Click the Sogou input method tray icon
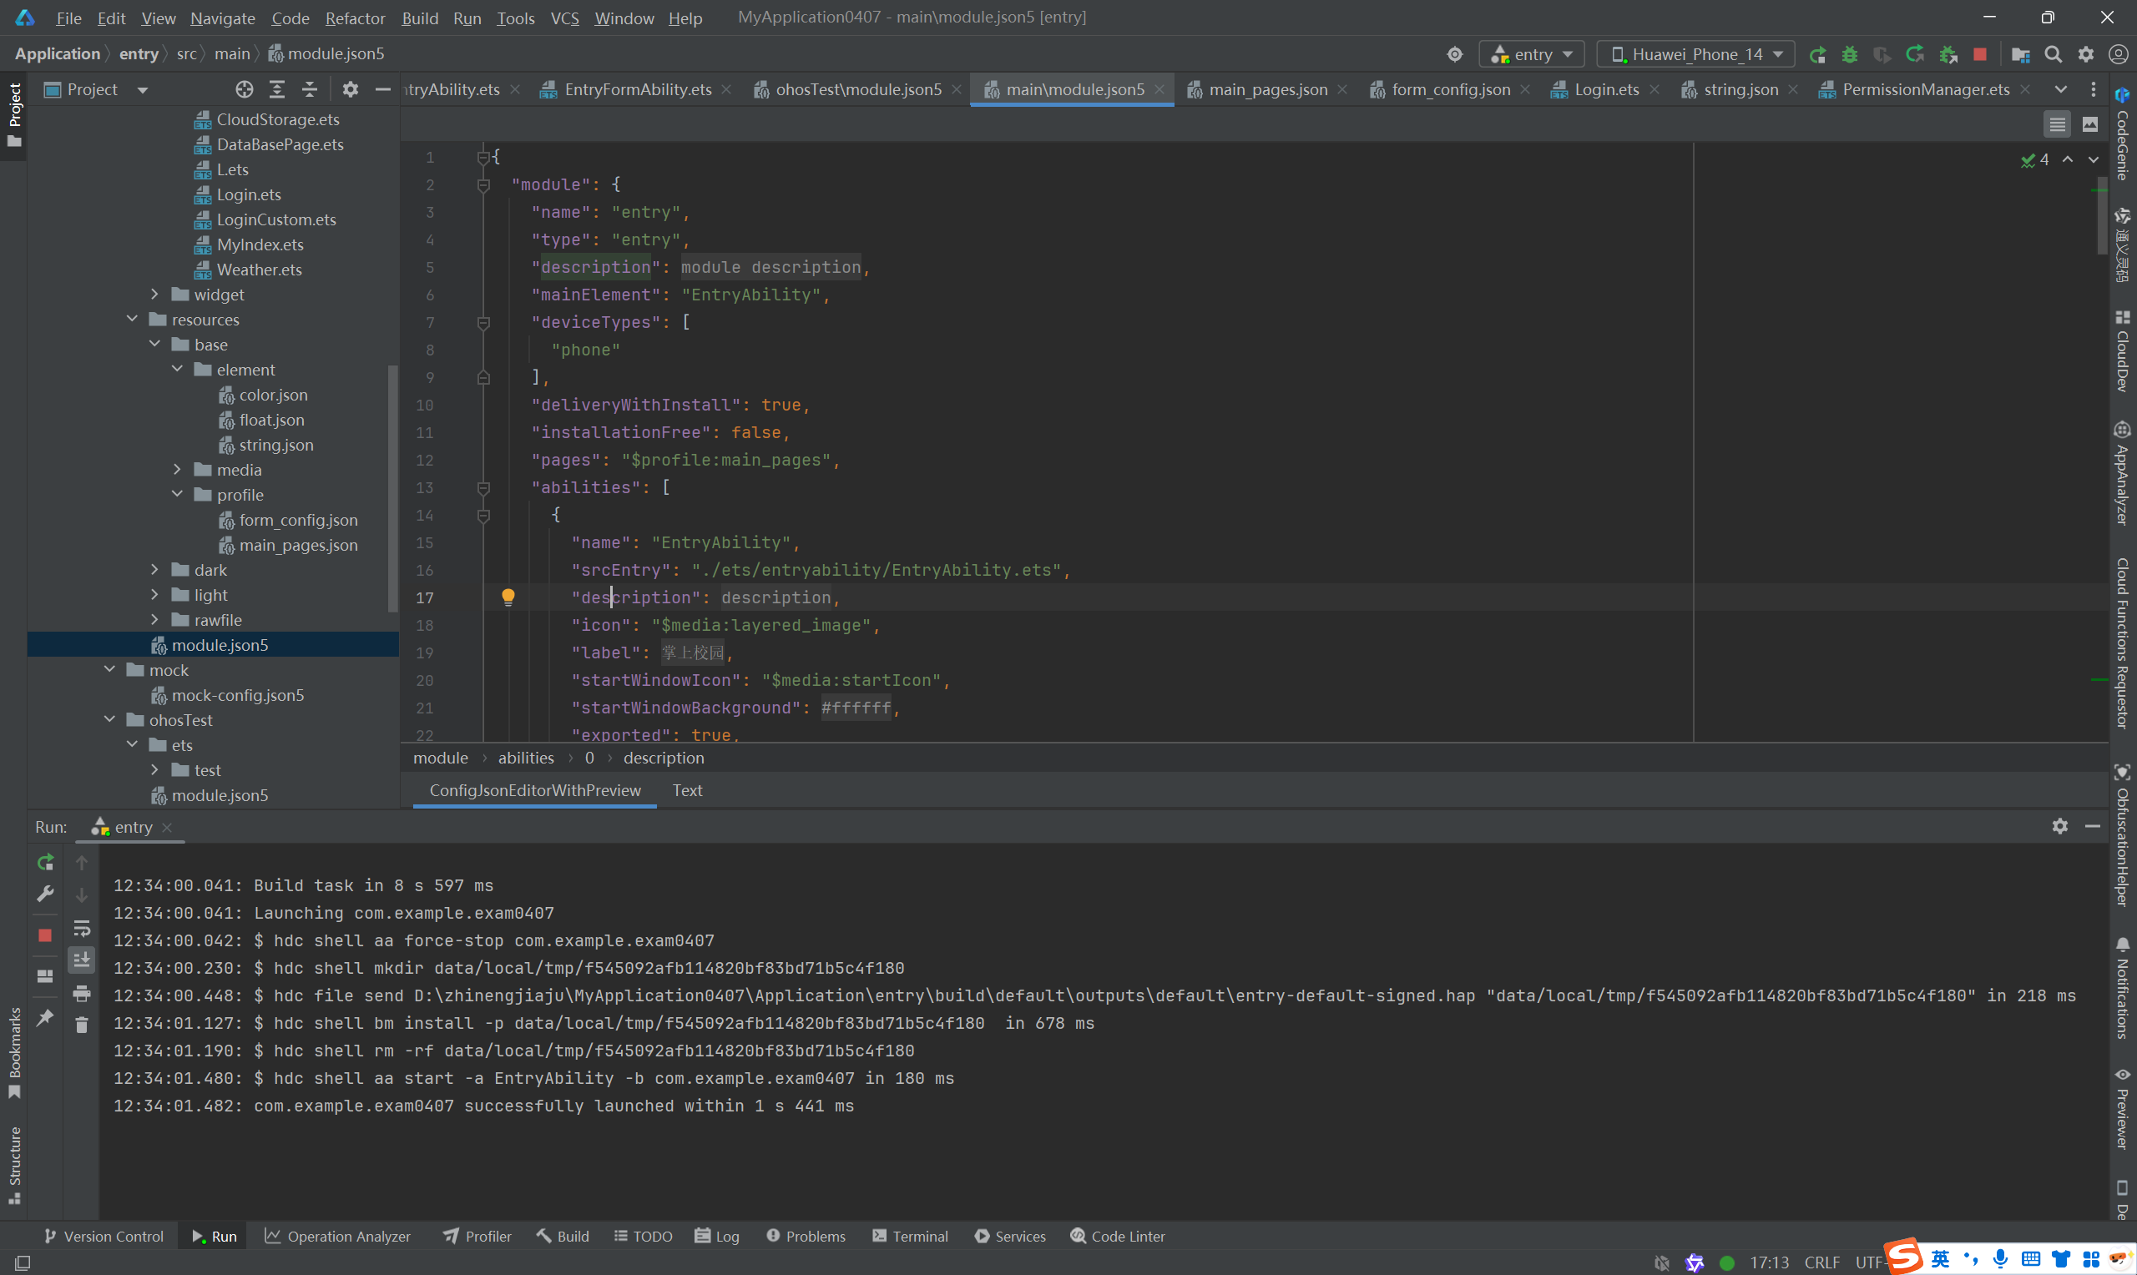Viewport: 2137px width, 1275px height. click(1903, 1257)
